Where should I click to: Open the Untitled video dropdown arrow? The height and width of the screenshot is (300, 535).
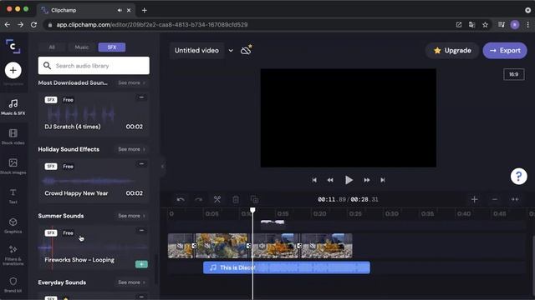click(231, 50)
